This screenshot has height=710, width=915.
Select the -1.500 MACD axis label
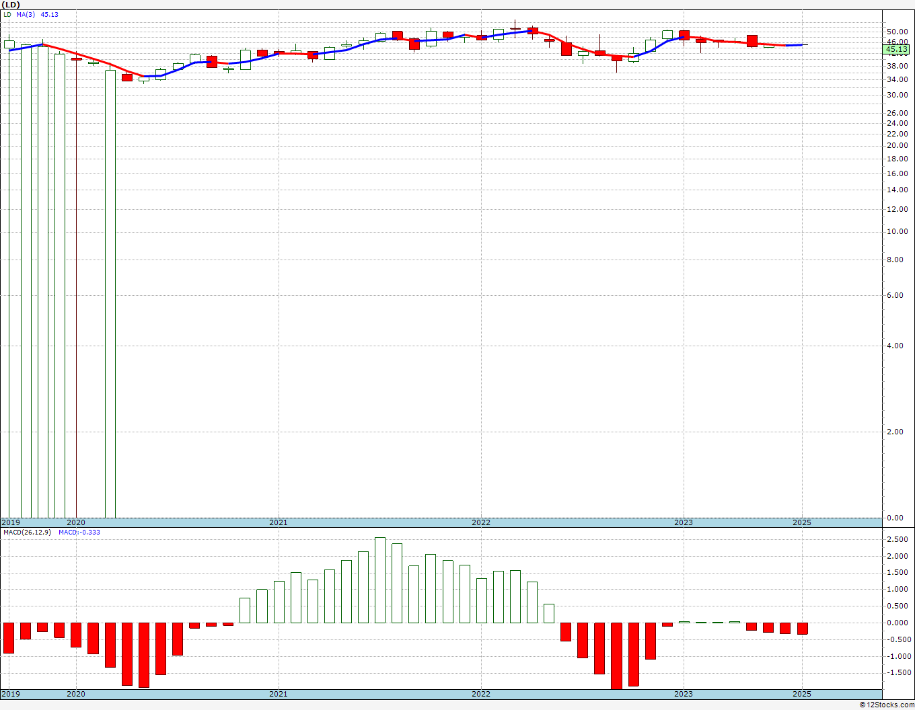point(898,673)
